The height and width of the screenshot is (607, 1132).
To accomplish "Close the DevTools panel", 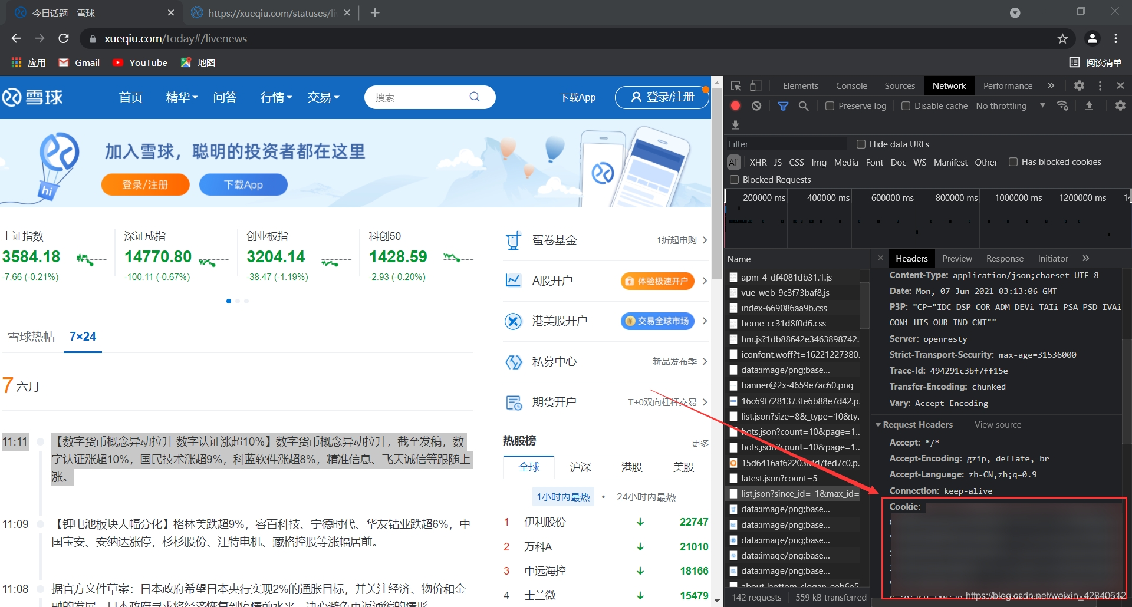I will tap(1120, 86).
